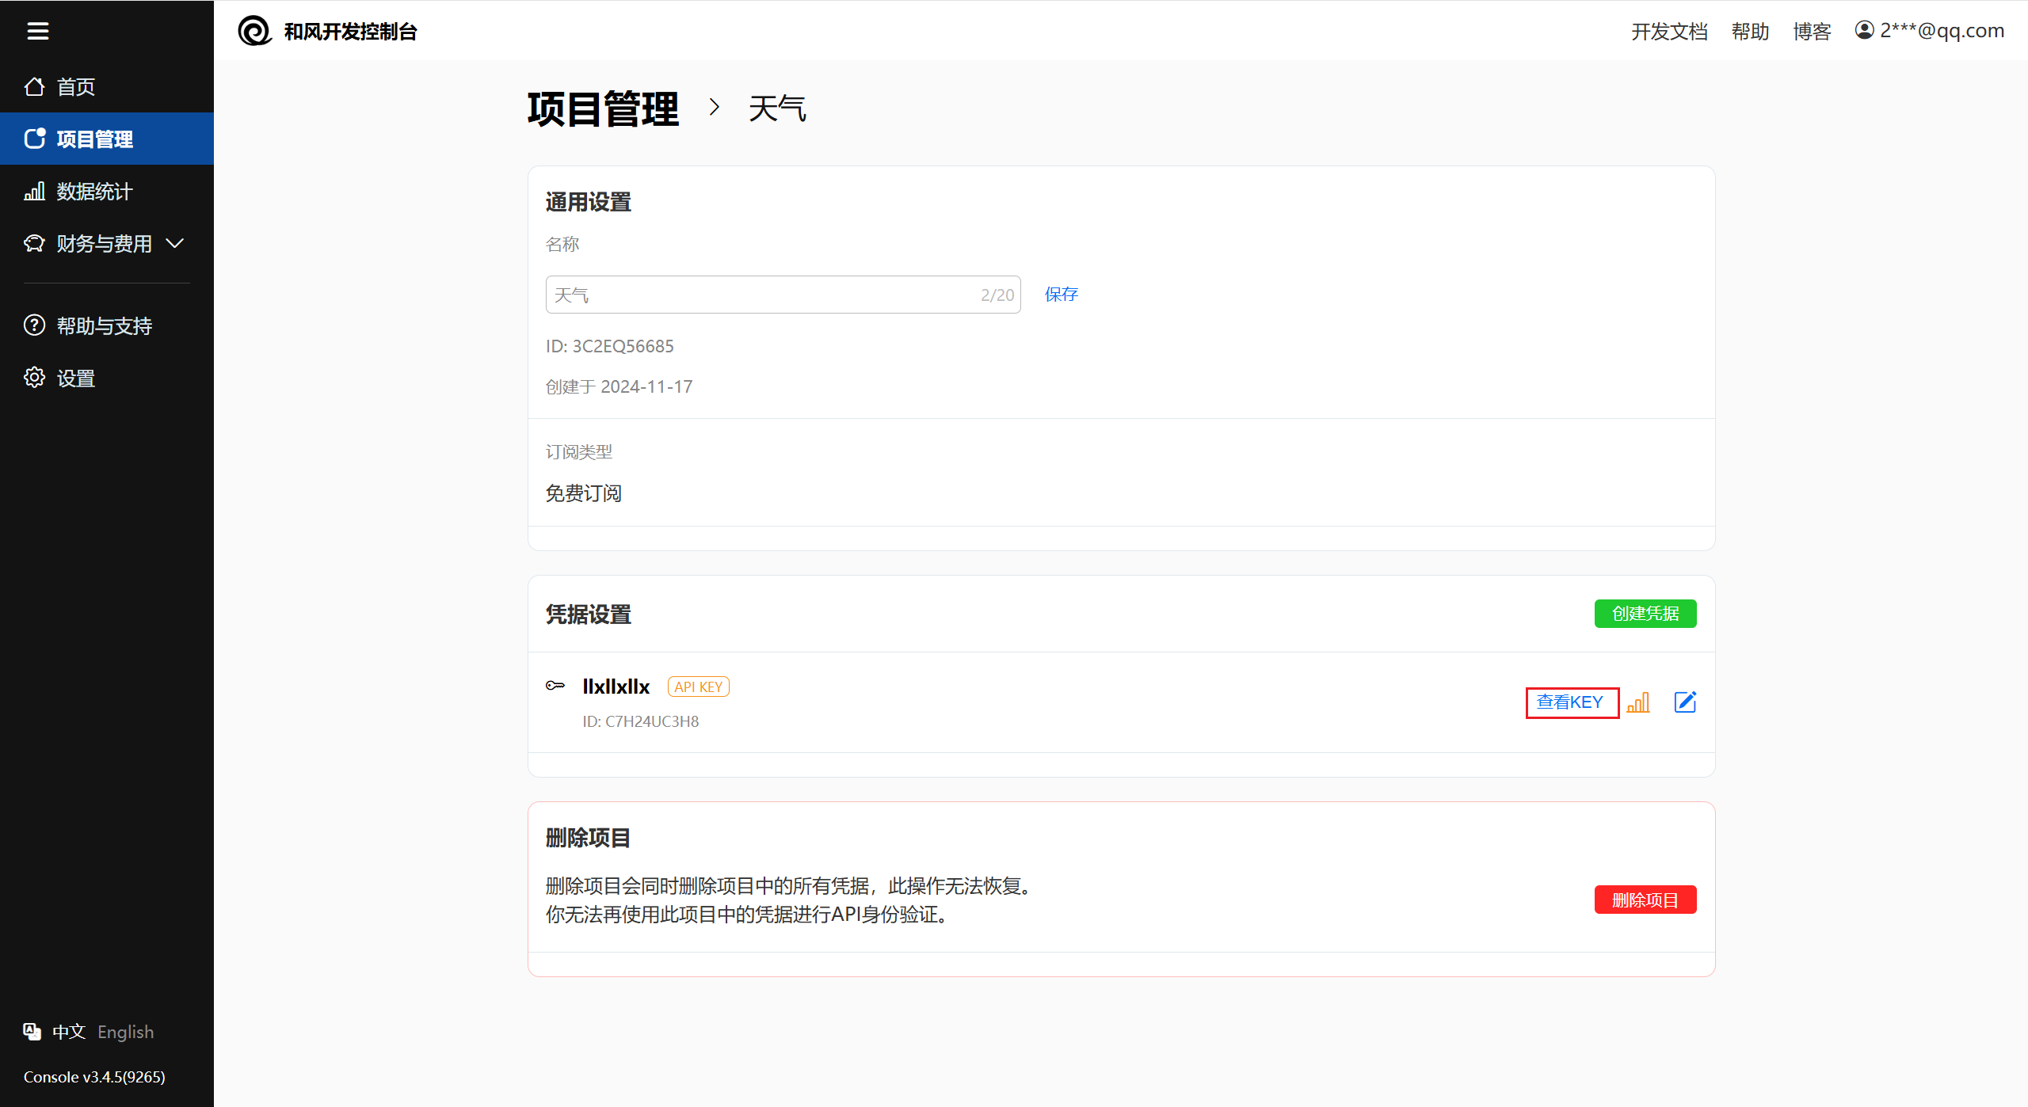Click 删除项目 to delete the project
2028x1107 pixels.
1645,899
